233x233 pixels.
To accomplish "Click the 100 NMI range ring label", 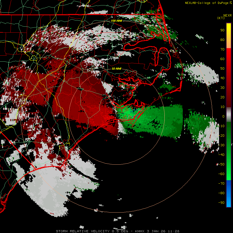I will click(116, 21).
